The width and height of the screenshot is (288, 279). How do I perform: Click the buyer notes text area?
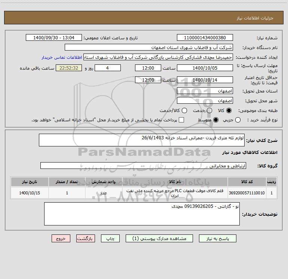[x=142, y=214]
